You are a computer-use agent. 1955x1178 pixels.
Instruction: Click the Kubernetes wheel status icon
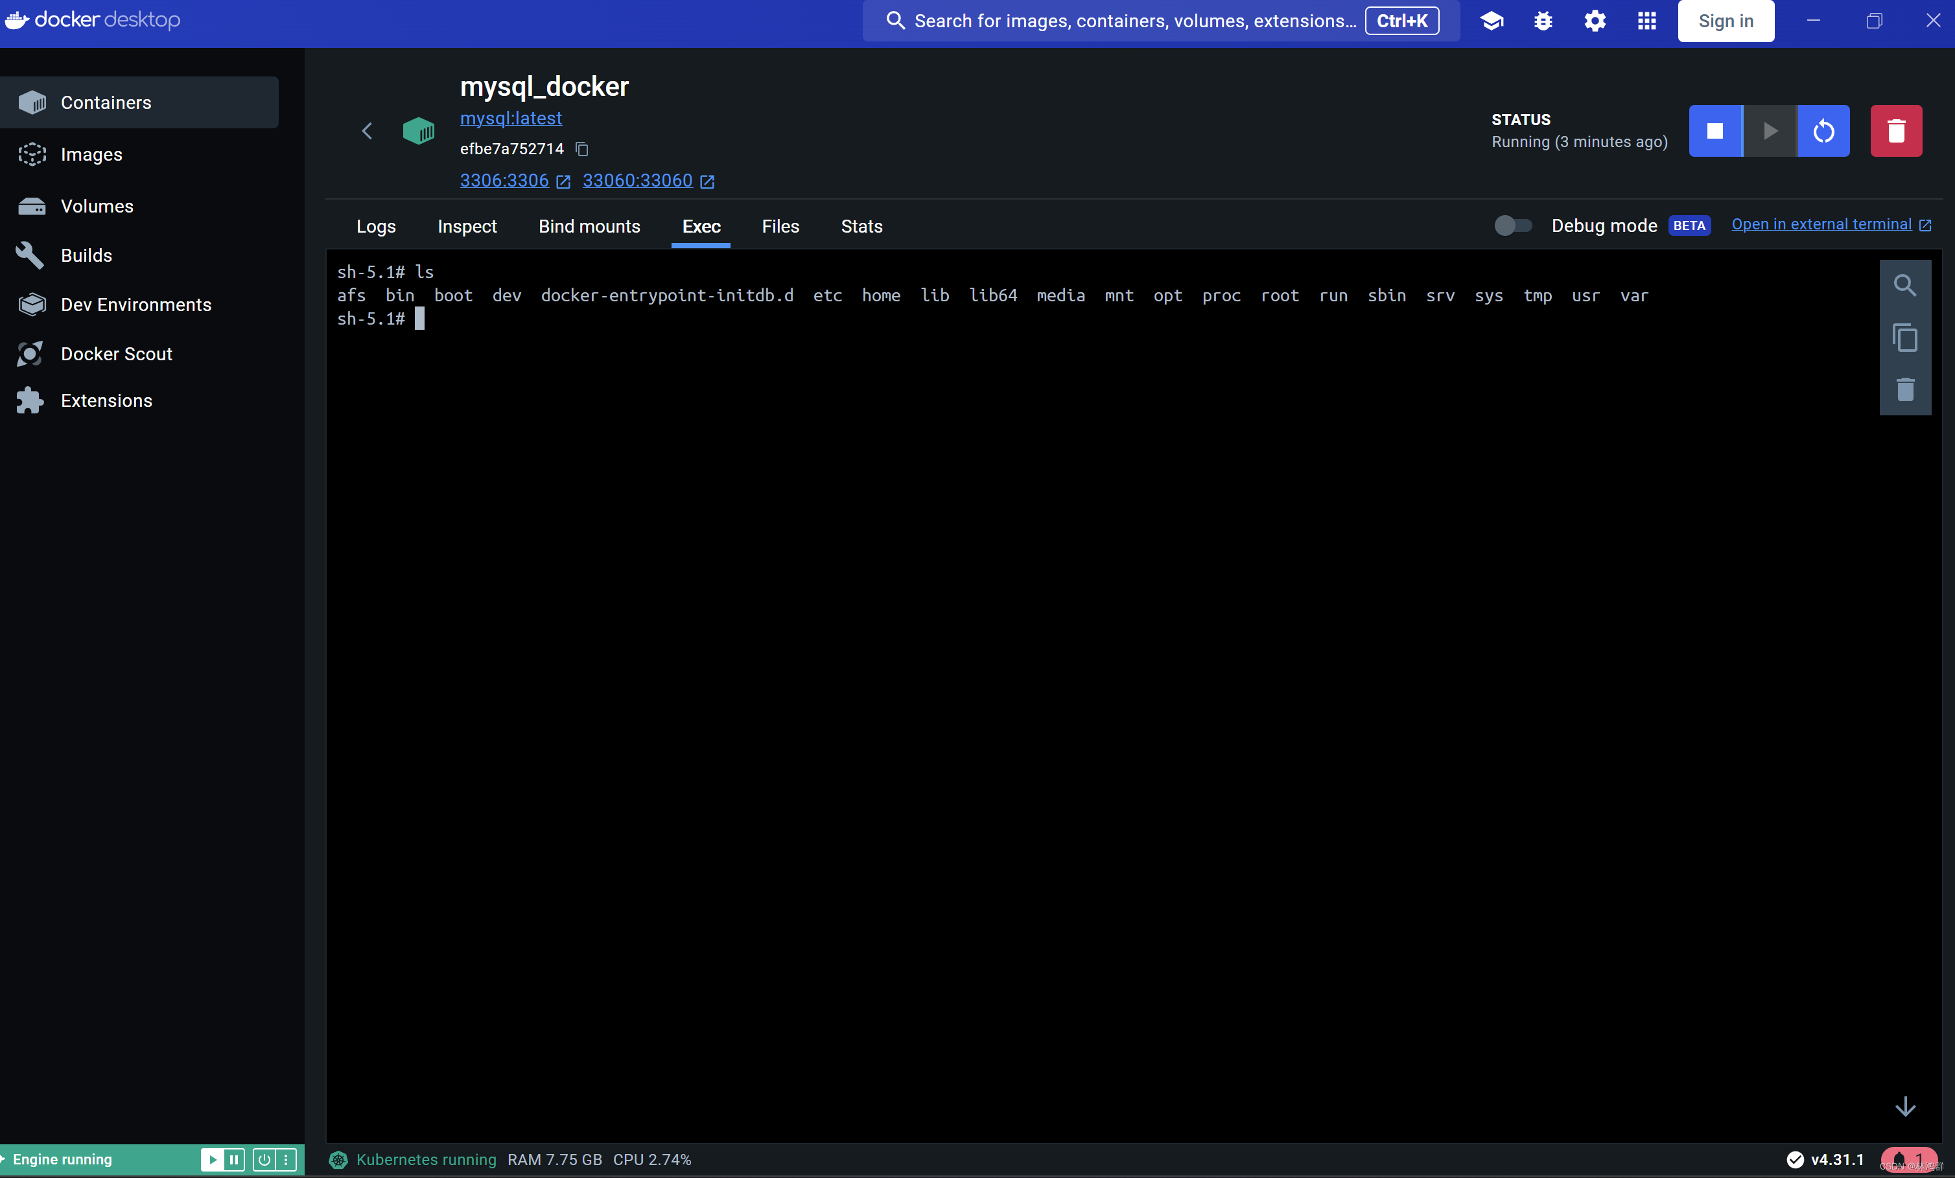coord(338,1160)
